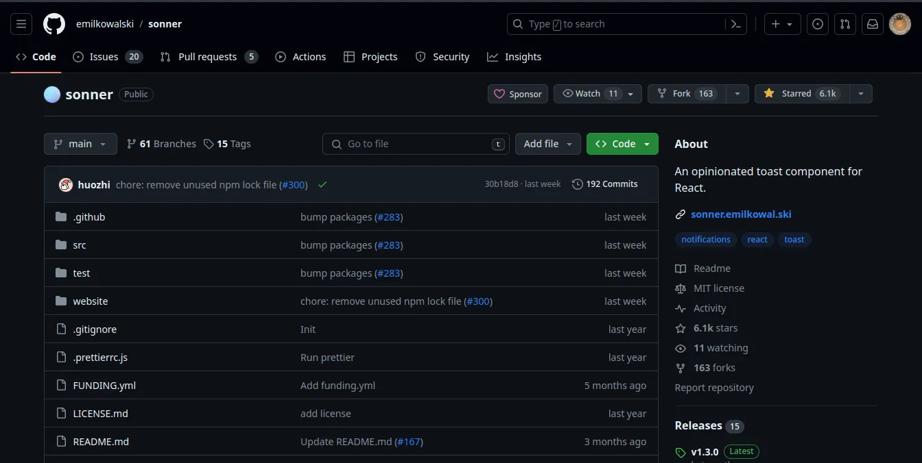Click the user profile avatar
This screenshot has width=922, height=463.
[900, 24]
